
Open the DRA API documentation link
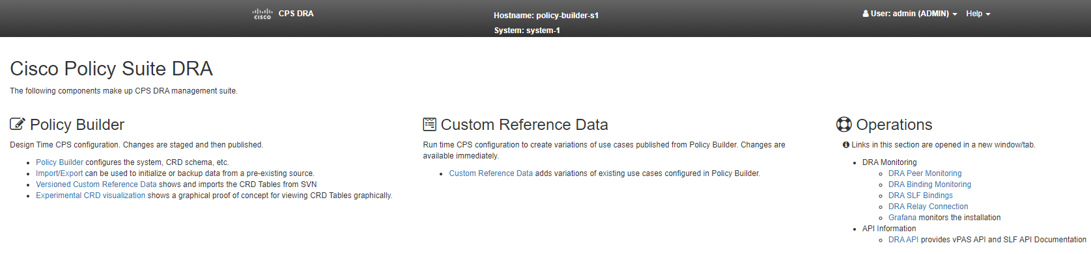pos(903,240)
